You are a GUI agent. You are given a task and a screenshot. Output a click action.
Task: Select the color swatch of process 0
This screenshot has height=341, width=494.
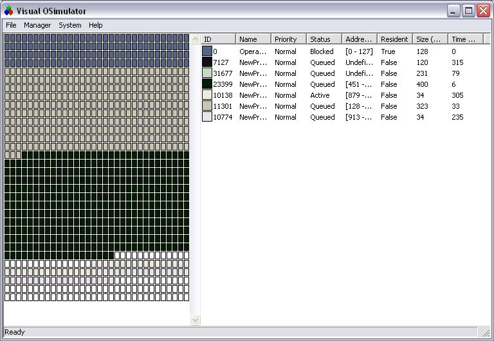click(x=207, y=51)
